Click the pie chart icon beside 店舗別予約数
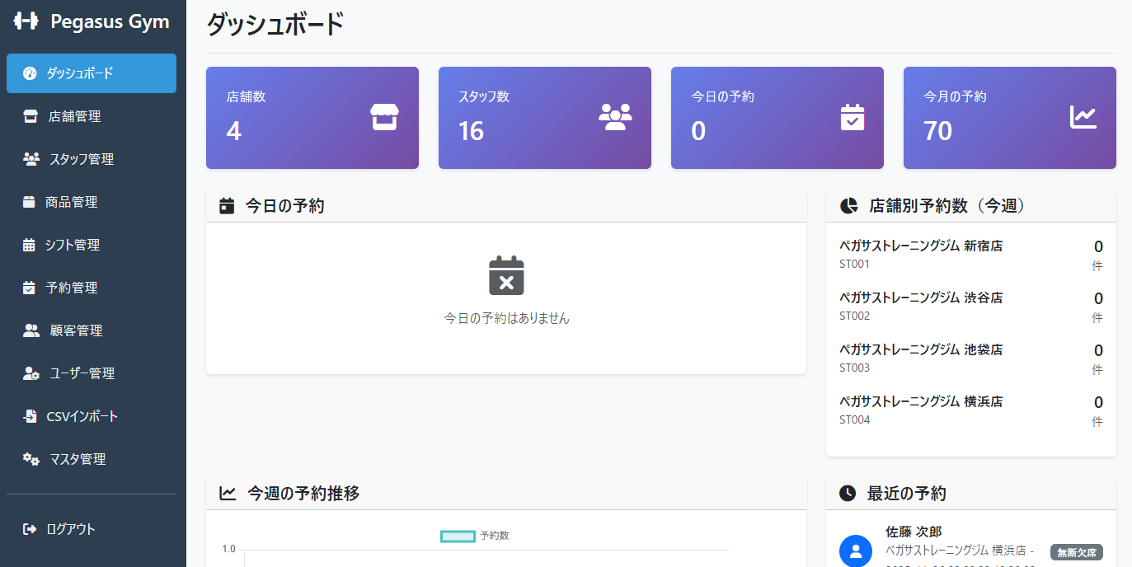This screenshot has height=567, width=1132. [848, 206]
